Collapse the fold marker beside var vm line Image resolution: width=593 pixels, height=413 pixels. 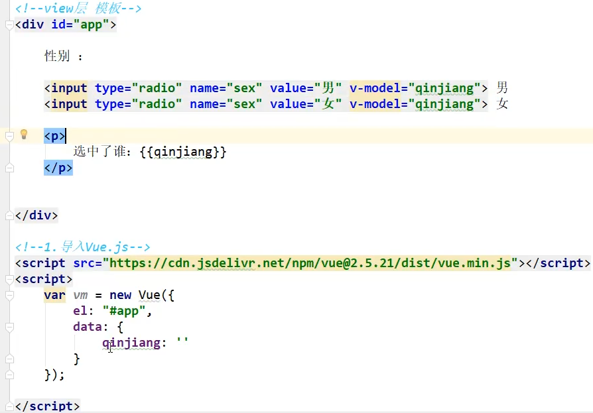[9, 295]
